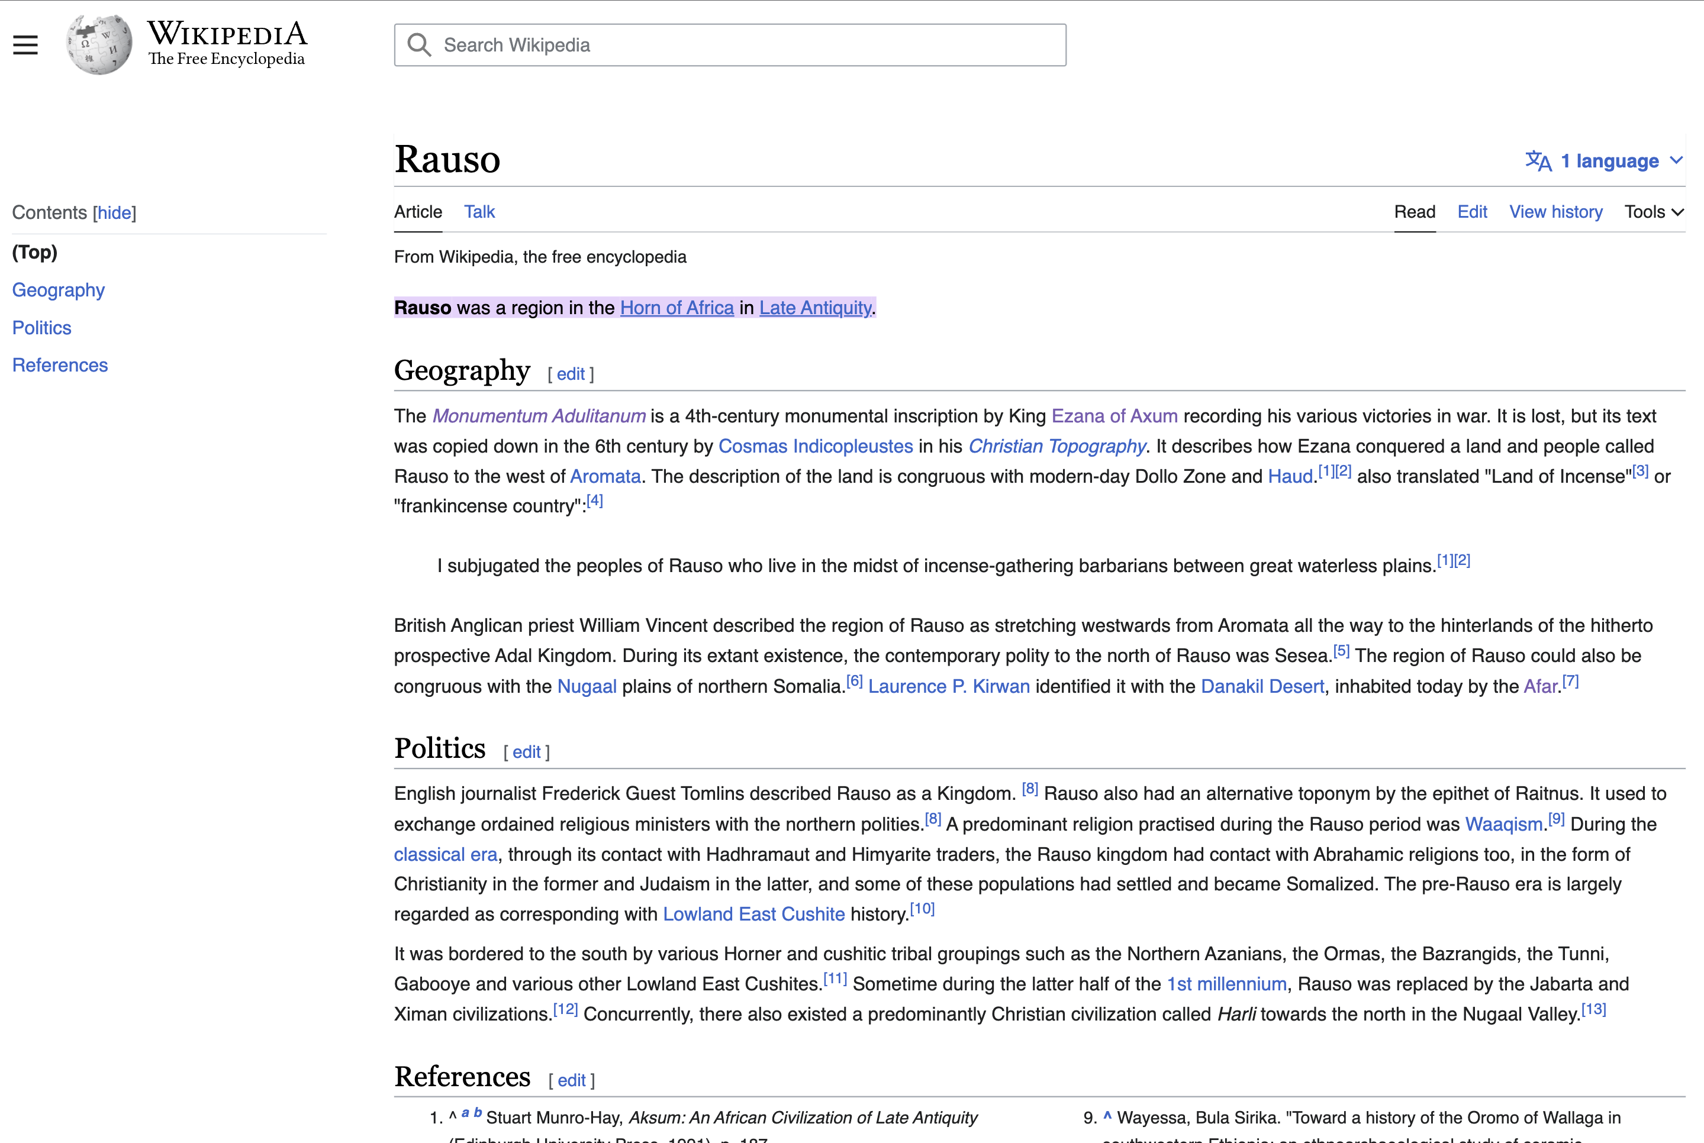
Task: Click the Wikipedia globe logo
Action: [99, 45]
